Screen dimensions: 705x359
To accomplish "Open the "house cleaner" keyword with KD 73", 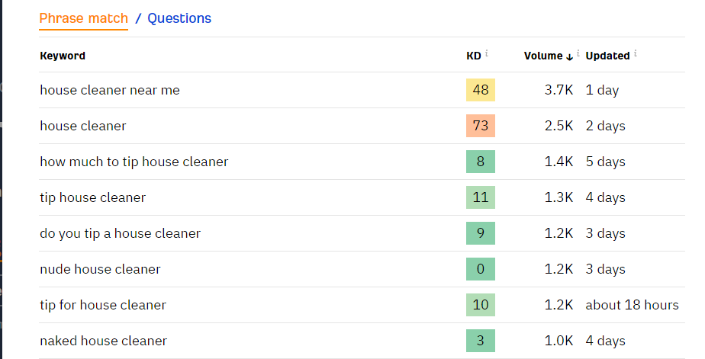I will coord(83,126).
